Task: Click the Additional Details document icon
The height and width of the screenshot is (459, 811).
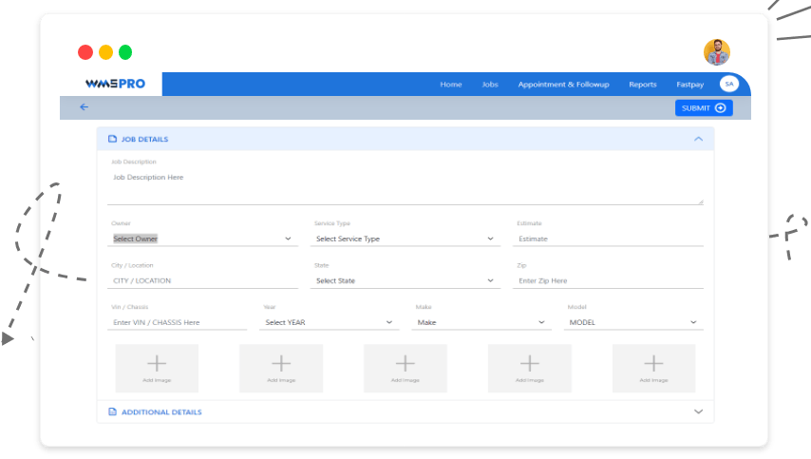Action: 112,412
